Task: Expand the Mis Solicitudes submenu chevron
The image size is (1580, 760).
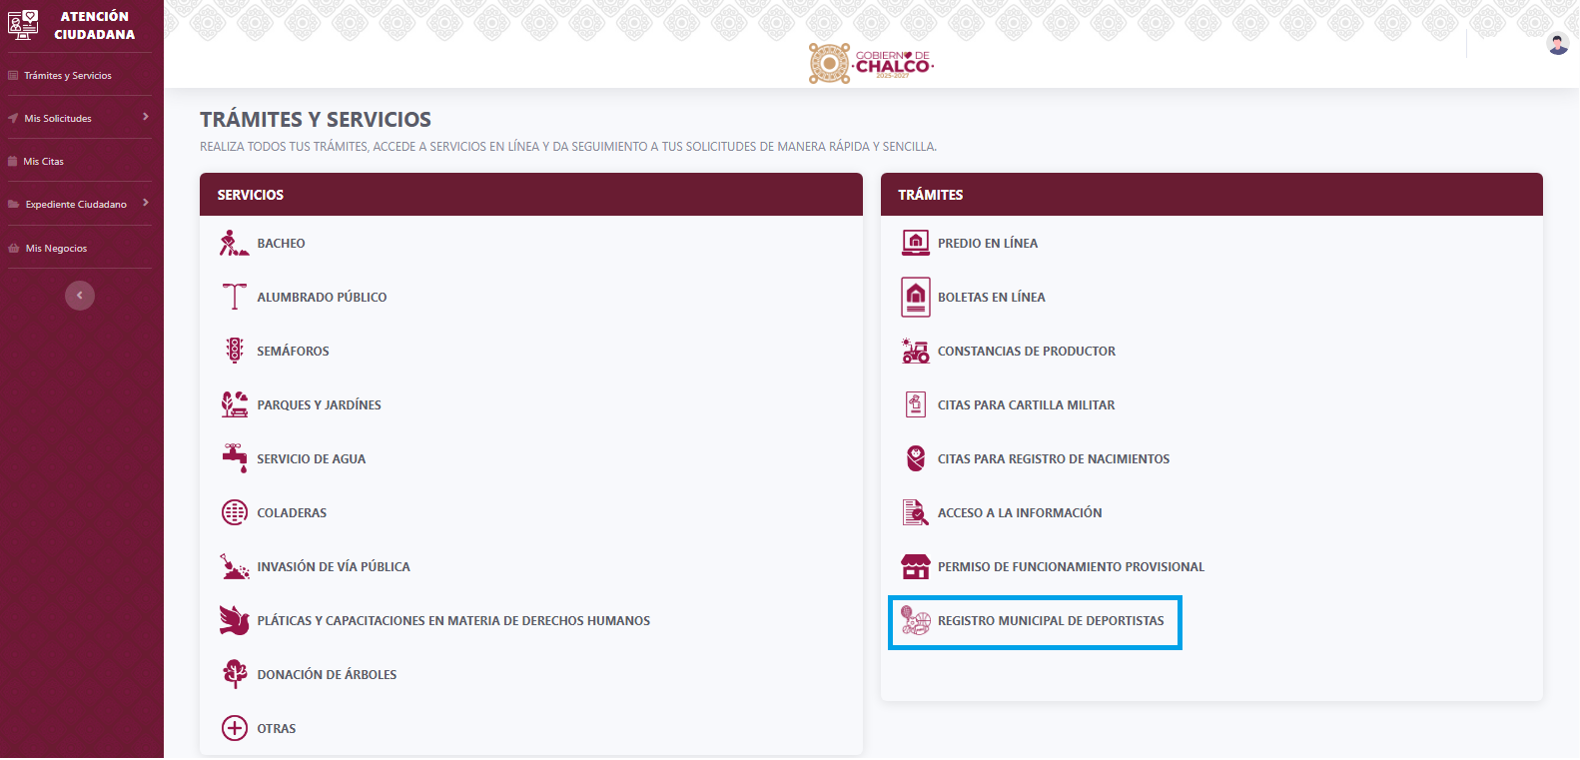Action: coord(146,117)
